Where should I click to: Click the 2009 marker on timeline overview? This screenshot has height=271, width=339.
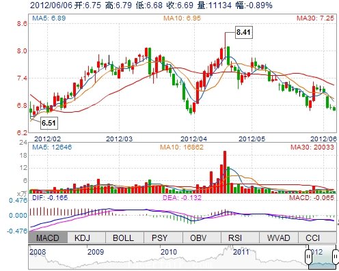96,252
